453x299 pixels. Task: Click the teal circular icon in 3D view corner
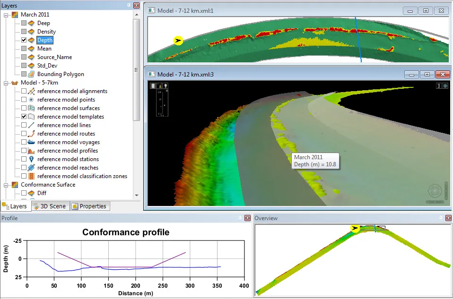pos(445,85)
